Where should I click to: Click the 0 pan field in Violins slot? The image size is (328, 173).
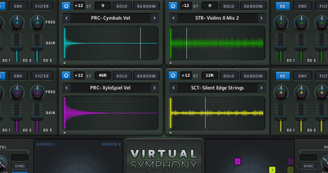tap(210, 6)
